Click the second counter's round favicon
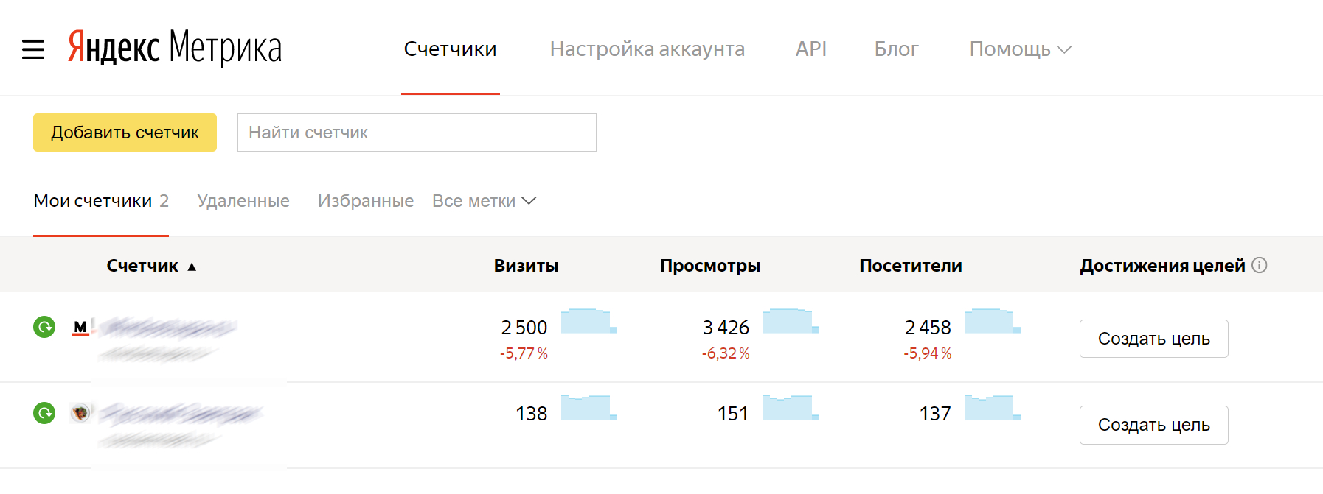 click(x=80, y=413)
